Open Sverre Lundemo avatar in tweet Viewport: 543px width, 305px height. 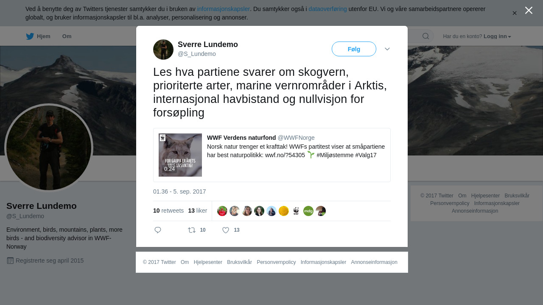coord(163,50)
